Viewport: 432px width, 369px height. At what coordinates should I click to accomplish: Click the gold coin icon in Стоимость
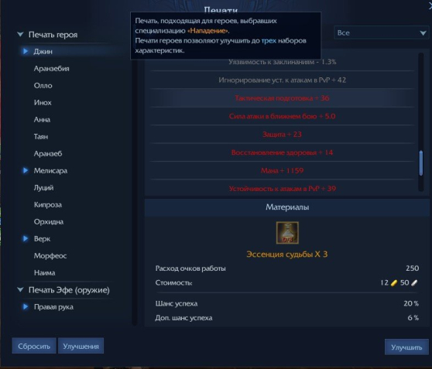[394, 283]
